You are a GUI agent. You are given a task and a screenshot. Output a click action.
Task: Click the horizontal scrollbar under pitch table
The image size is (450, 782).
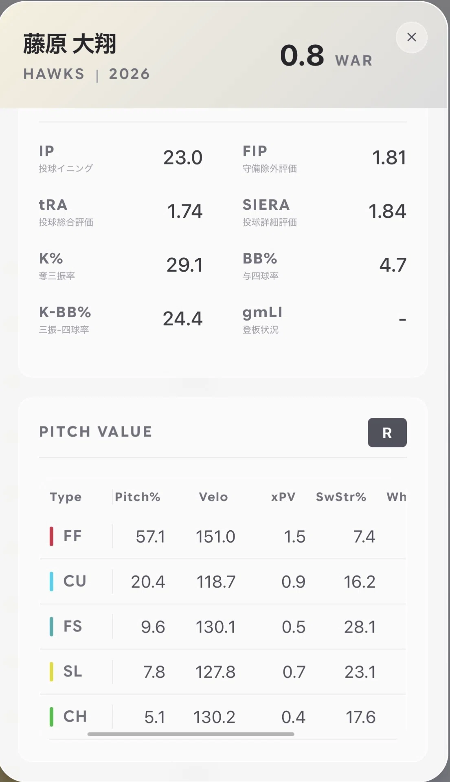click(x=191, y=734)
